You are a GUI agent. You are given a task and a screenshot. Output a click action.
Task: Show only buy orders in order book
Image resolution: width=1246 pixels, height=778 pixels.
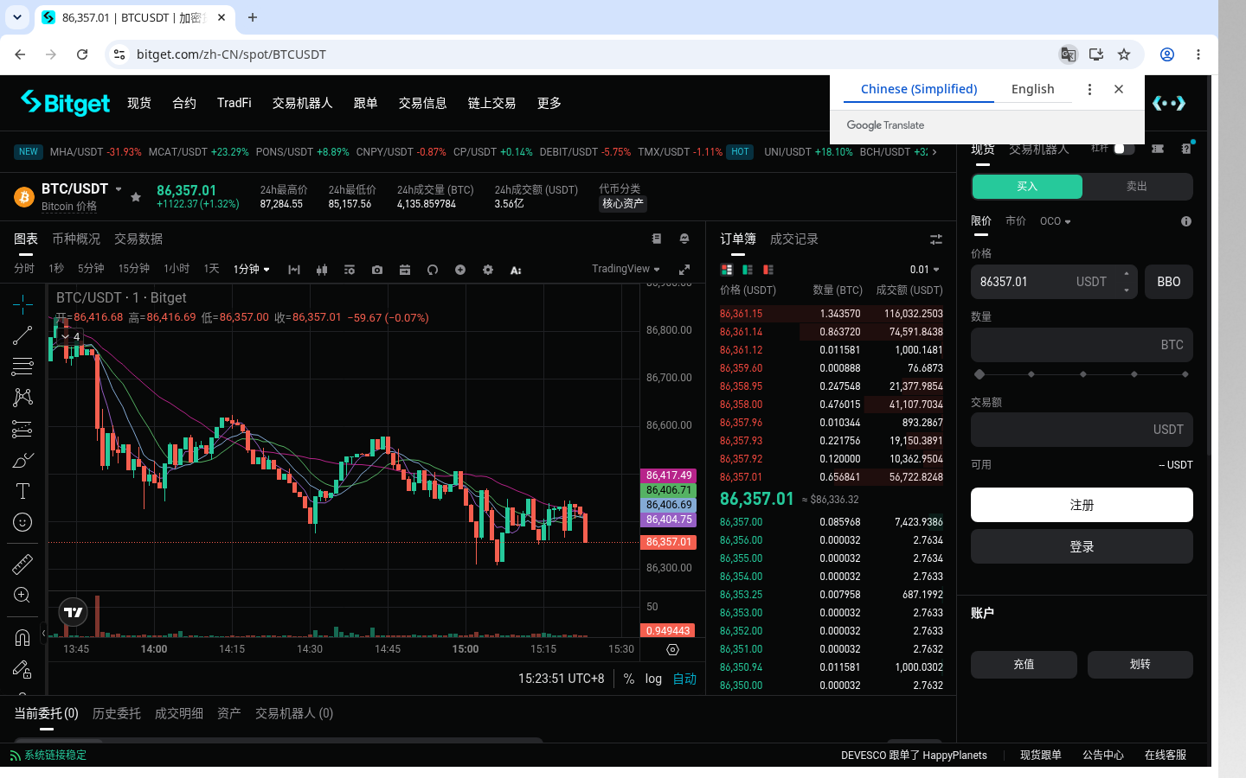(748, 270)
